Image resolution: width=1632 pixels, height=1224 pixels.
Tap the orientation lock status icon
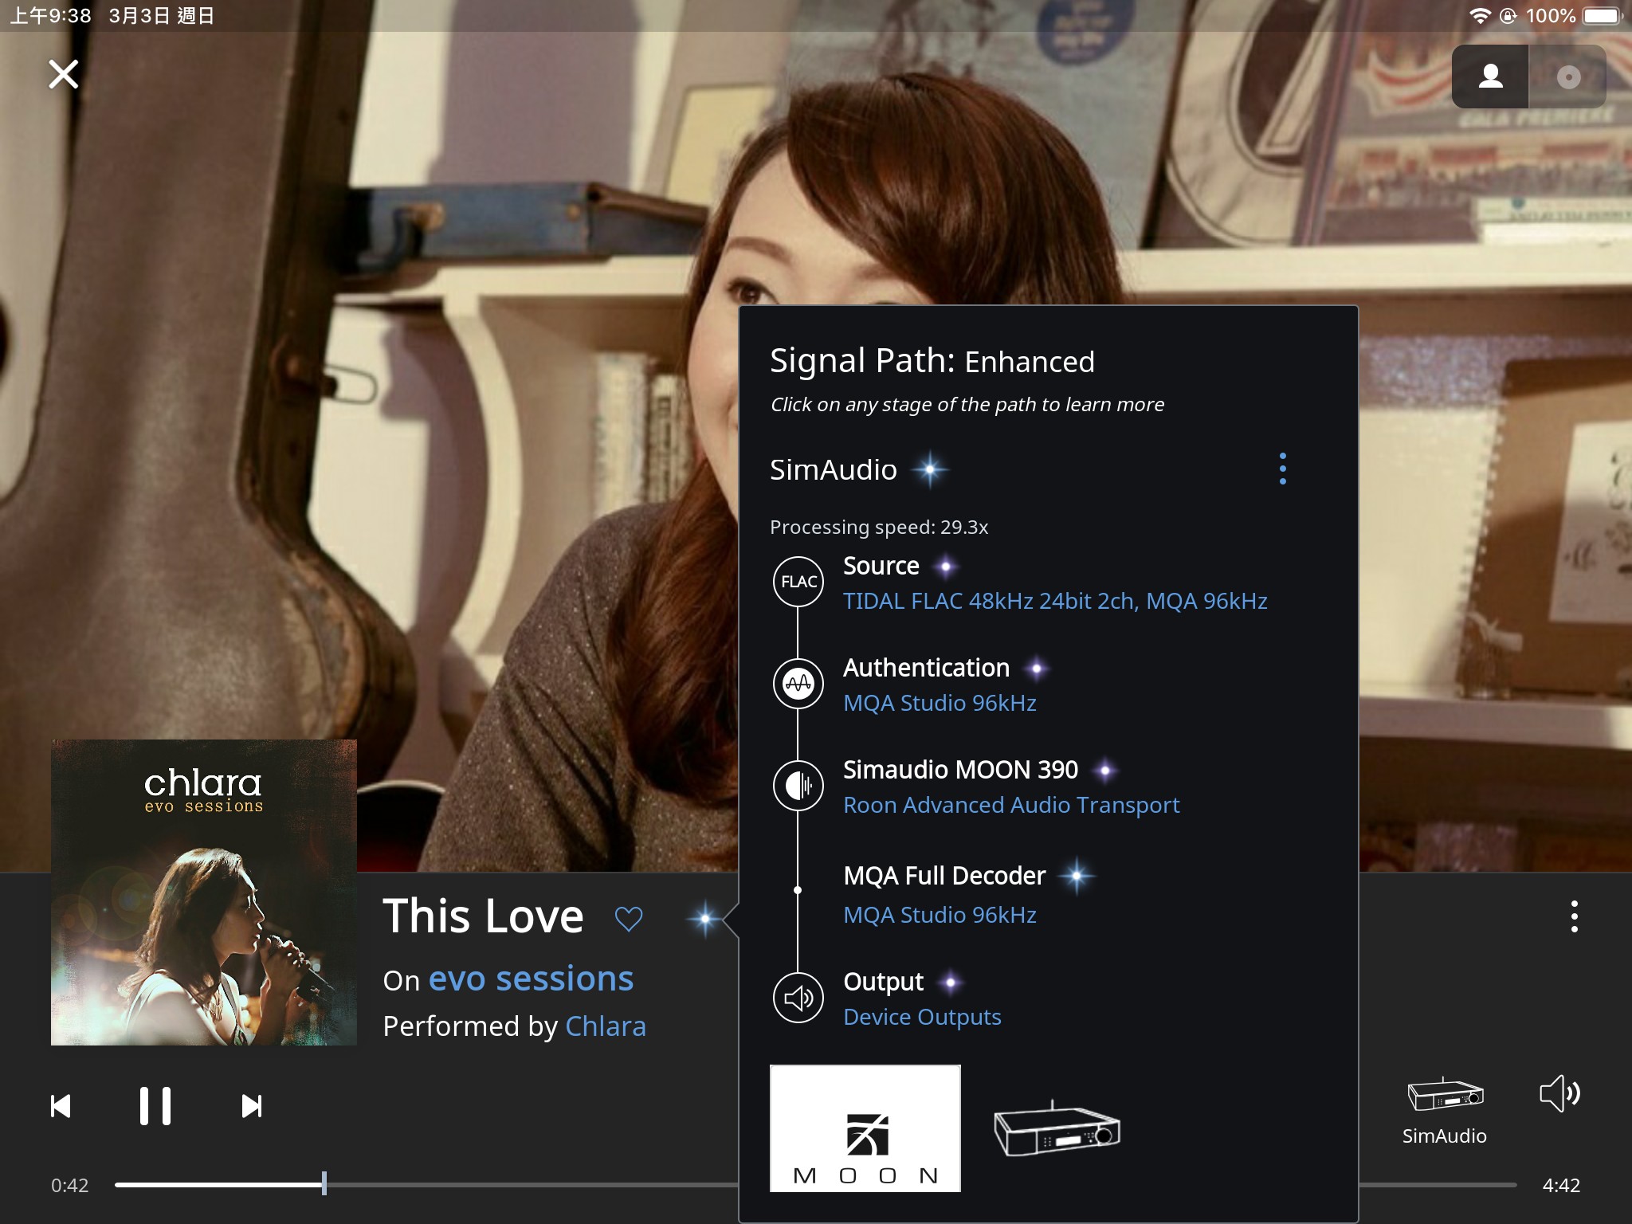(1508, 16)
